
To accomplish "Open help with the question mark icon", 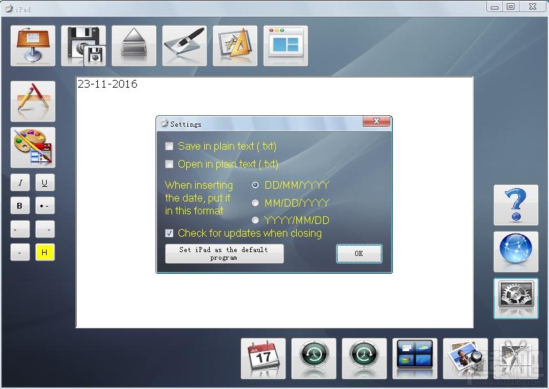I will [x=516, y=205].
